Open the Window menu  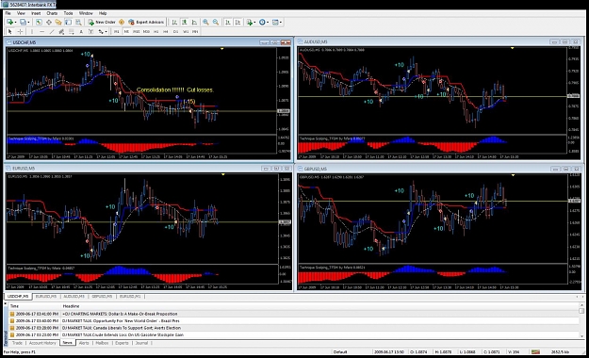[86, 13]
